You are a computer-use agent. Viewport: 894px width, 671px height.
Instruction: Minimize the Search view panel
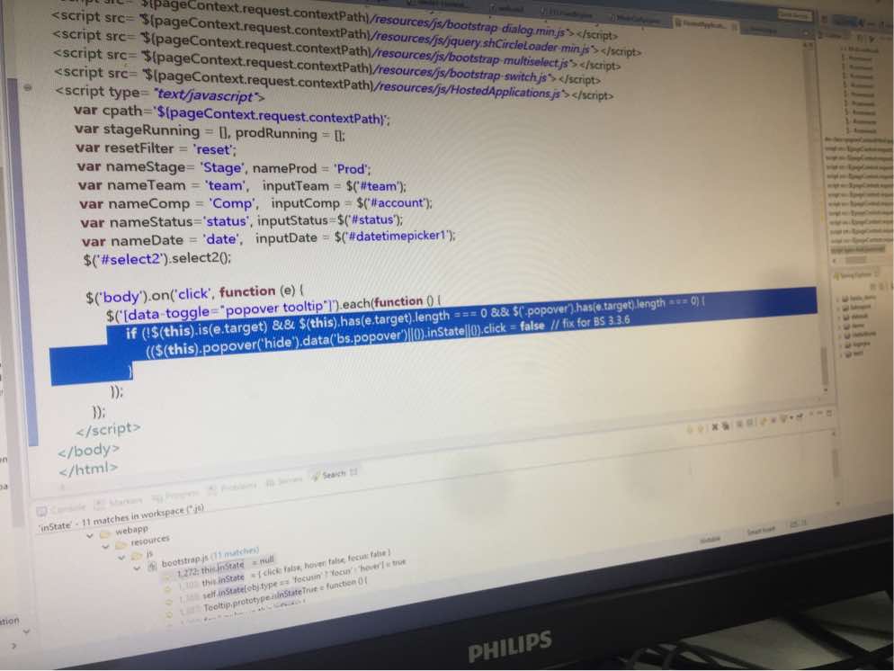[819, 413]
